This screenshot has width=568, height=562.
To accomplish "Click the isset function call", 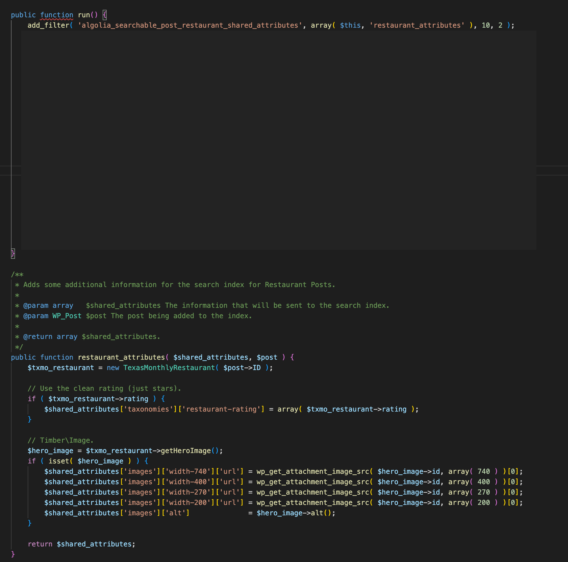I will click(x=59, y=461).
